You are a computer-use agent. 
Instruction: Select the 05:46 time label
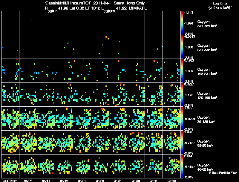[171, 181]
